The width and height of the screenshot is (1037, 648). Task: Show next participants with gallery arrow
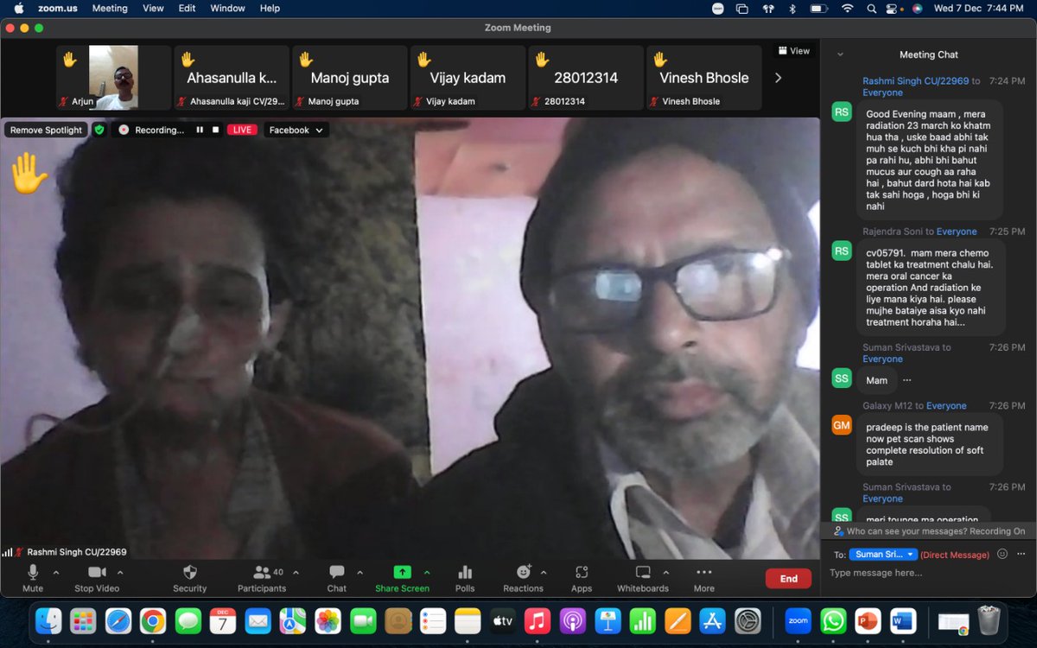tap(778, 78)
